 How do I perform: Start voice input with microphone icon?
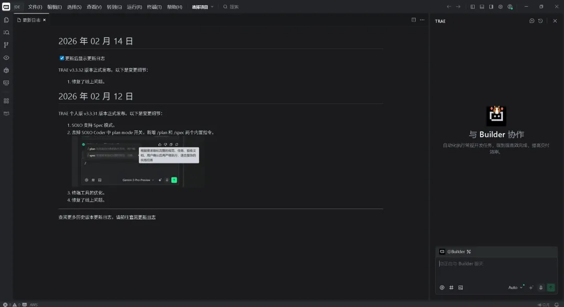(540, 288)
